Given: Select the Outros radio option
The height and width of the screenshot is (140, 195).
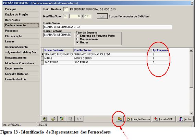Looking at the screenshot, I should [77, 42].
